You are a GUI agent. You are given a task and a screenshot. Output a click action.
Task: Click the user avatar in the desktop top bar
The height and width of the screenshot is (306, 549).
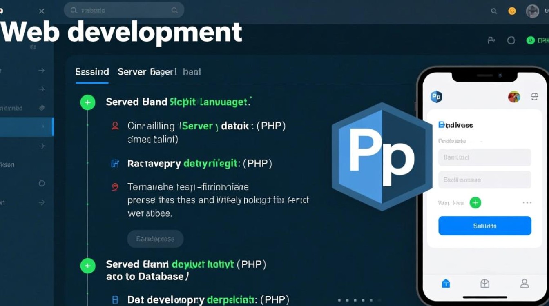[x=533, y=11]
